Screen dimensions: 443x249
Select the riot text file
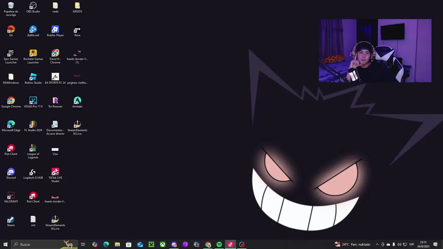tap(33, 221)
